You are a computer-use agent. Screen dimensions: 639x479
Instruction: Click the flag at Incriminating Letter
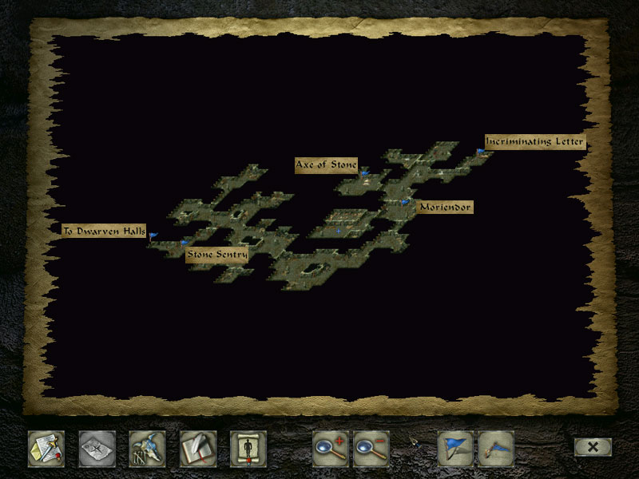[481, 152]
